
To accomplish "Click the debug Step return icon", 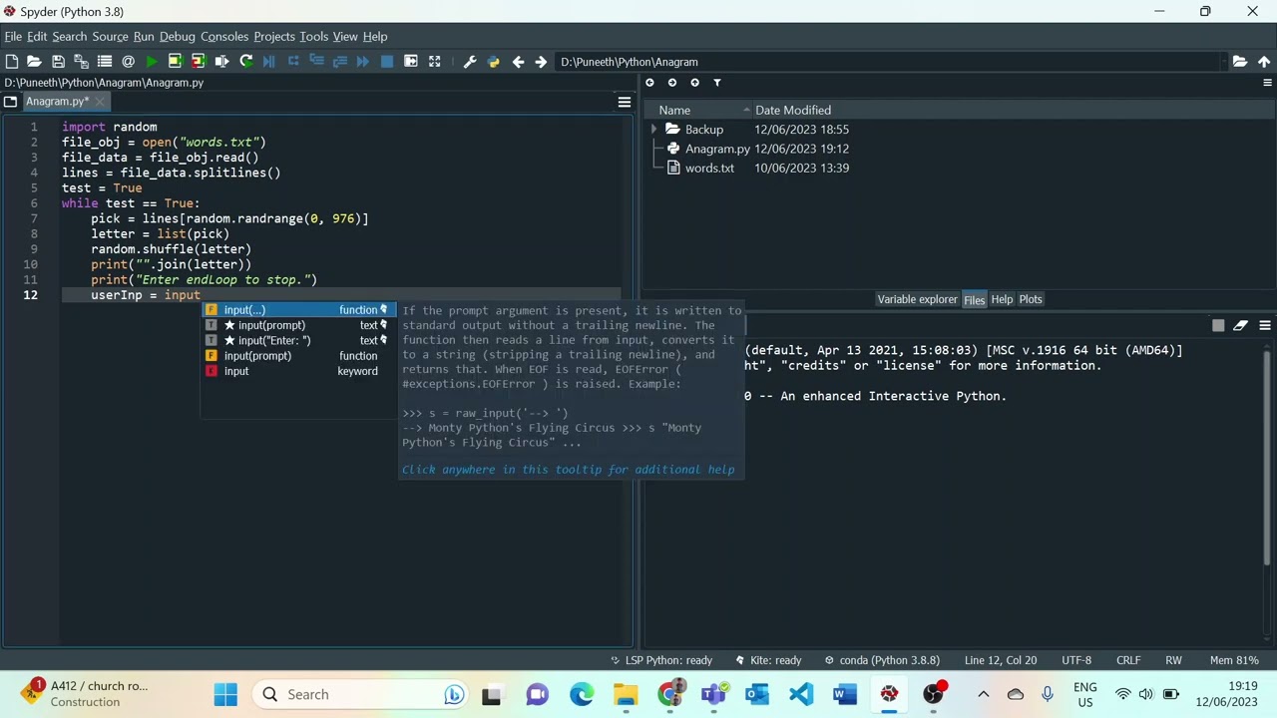I will [x=339, y=62].
